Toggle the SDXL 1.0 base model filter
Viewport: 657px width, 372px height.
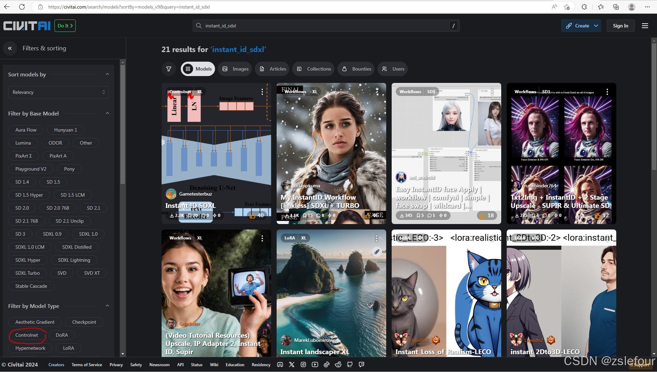88,234
